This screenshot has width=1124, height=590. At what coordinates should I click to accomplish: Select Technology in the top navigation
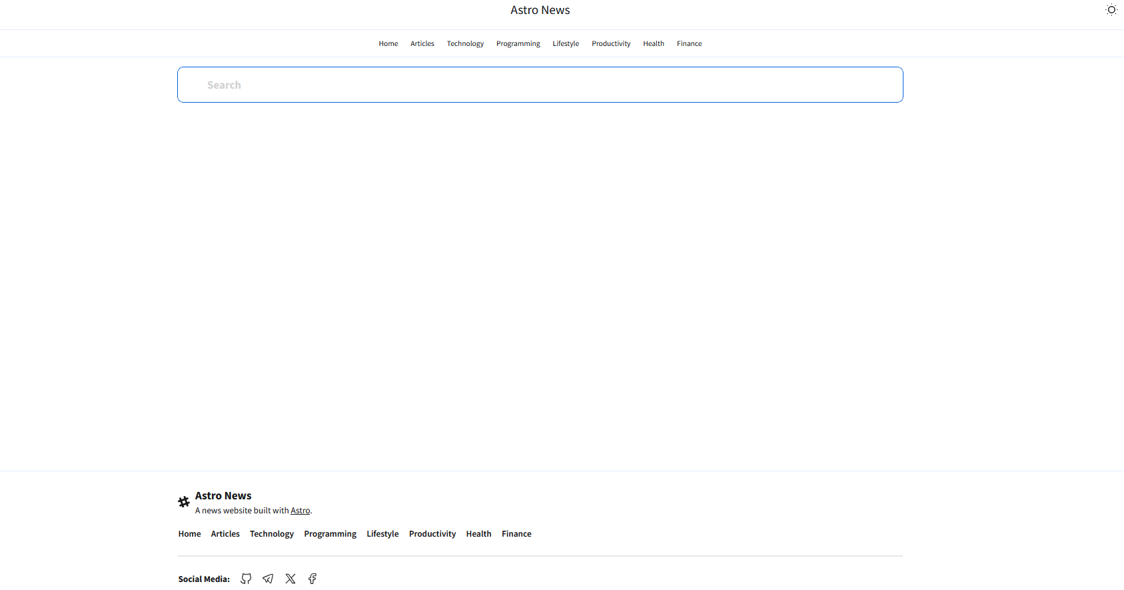(x=465, y=44)
